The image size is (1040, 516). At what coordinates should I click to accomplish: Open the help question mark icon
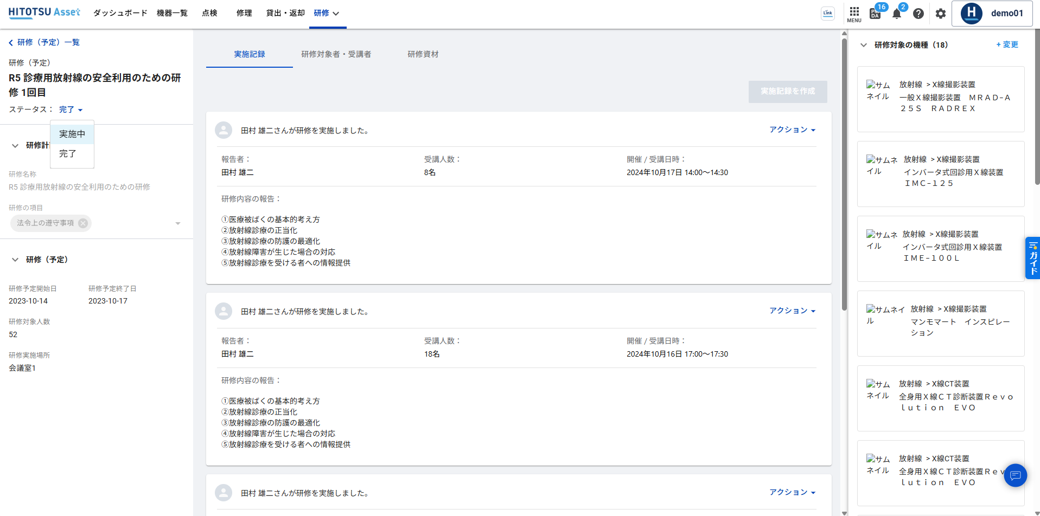918,14
